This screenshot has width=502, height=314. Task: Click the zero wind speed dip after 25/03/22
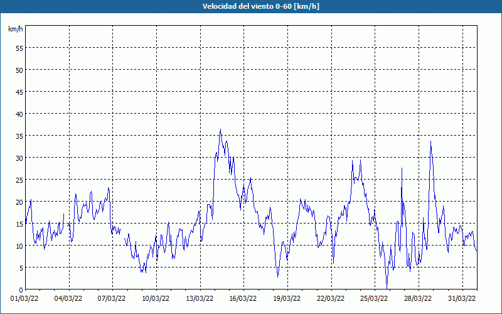(387, 288)
